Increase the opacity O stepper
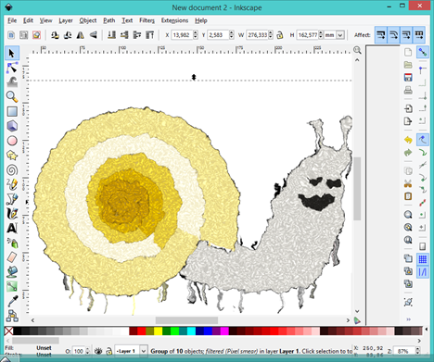 tap(87, 349)
